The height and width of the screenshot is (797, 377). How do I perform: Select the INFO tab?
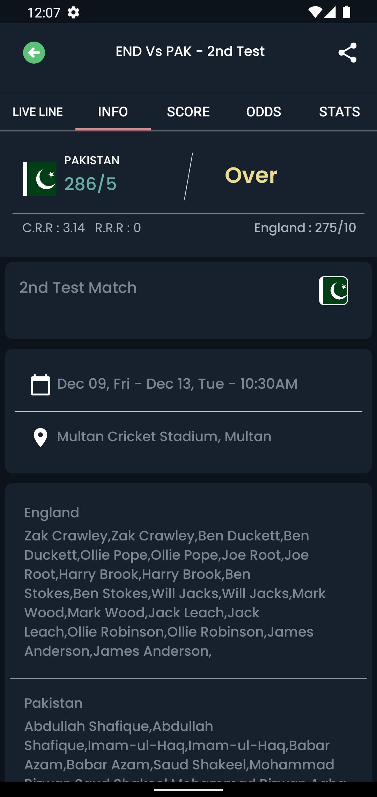coord(113,112)
